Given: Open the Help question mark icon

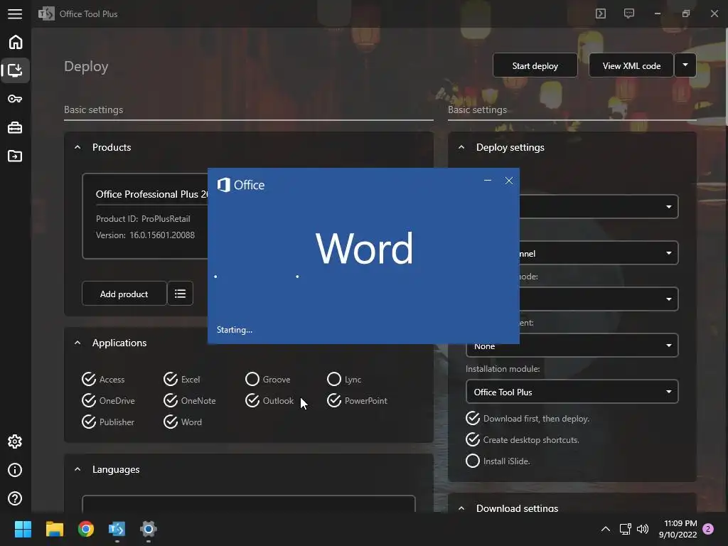Looking at the screenshot, I should pyautogui.click(x=15, y=498).
